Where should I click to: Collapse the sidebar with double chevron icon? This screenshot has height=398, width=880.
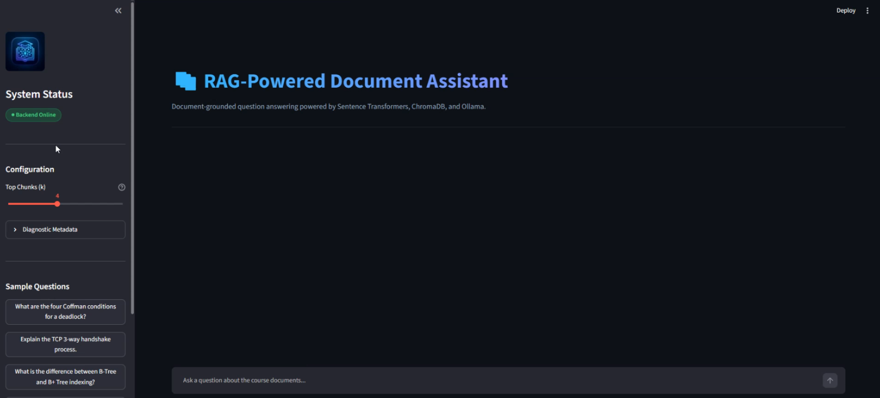(x=118, y=11)
